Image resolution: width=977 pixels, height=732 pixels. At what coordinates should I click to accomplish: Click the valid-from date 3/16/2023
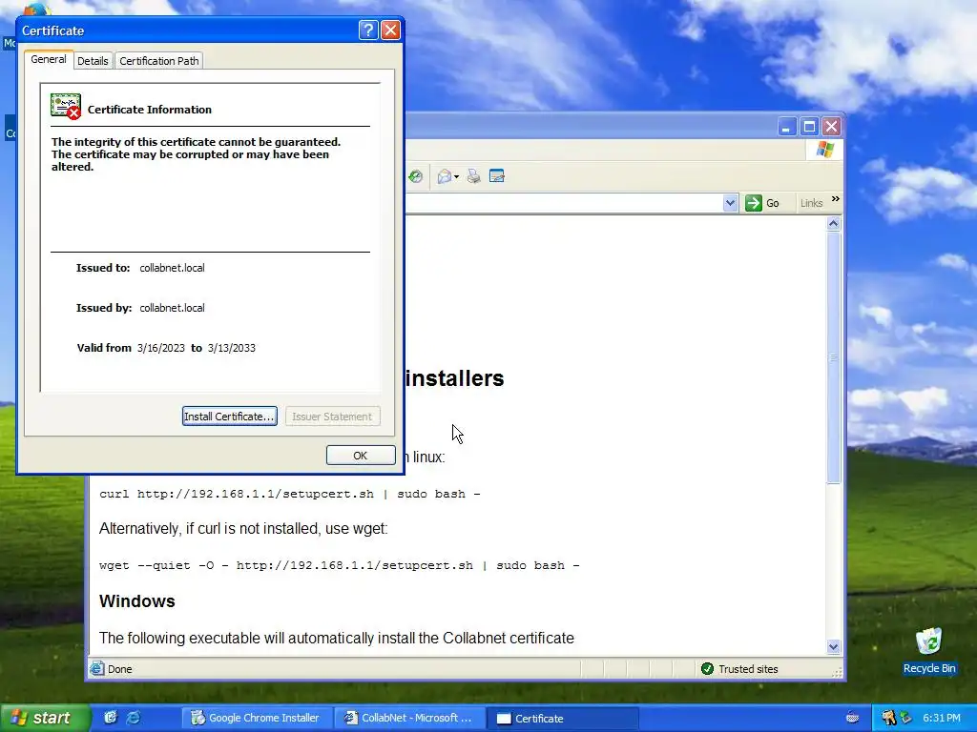point(160,348)
